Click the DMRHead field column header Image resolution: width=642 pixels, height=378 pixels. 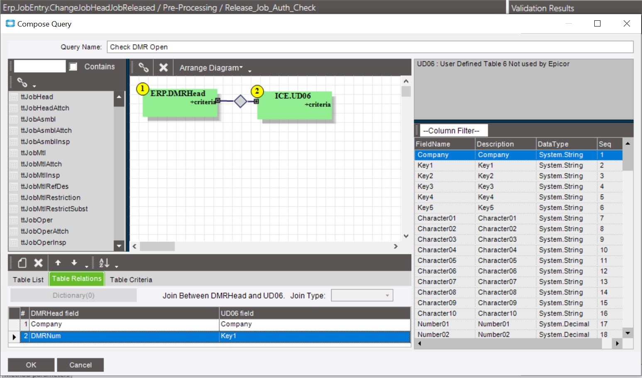124,313
